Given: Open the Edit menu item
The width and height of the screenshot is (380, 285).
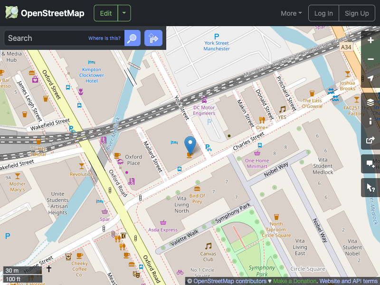Looking at the screenshot, I should point(105,13).
